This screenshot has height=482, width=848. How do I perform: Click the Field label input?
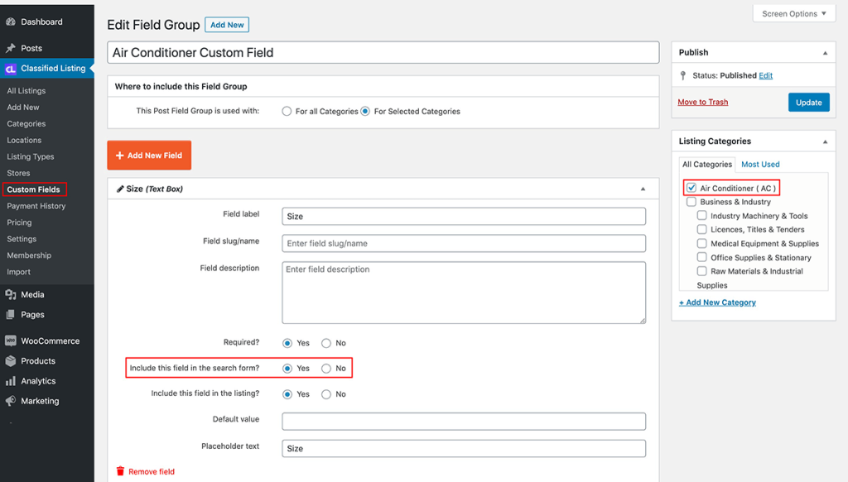click(x=464, y=217)
